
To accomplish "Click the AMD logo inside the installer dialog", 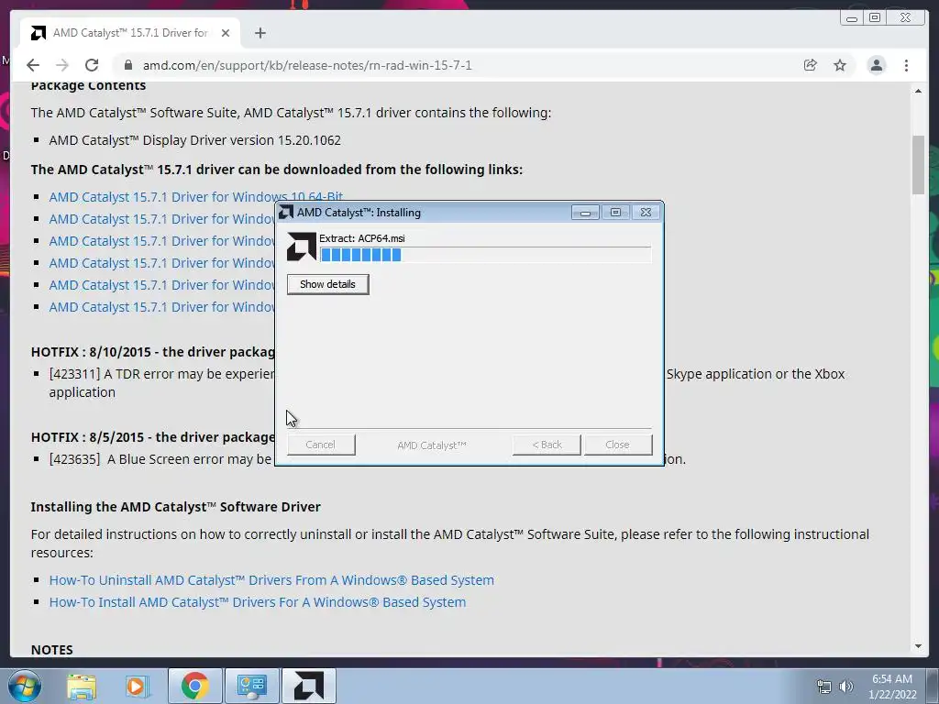I will (301, 247).
